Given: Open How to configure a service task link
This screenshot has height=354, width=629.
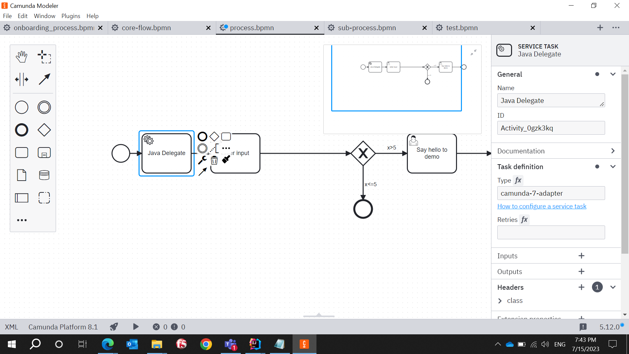Looking at the screenshot, I should click(x=542, y=206).
